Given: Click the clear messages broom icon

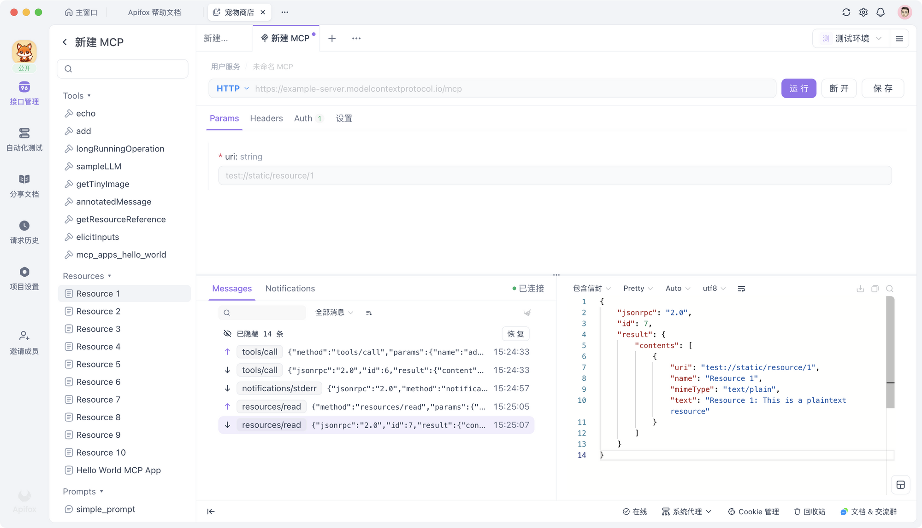Looking at the screenshot, I should point(527,313).
